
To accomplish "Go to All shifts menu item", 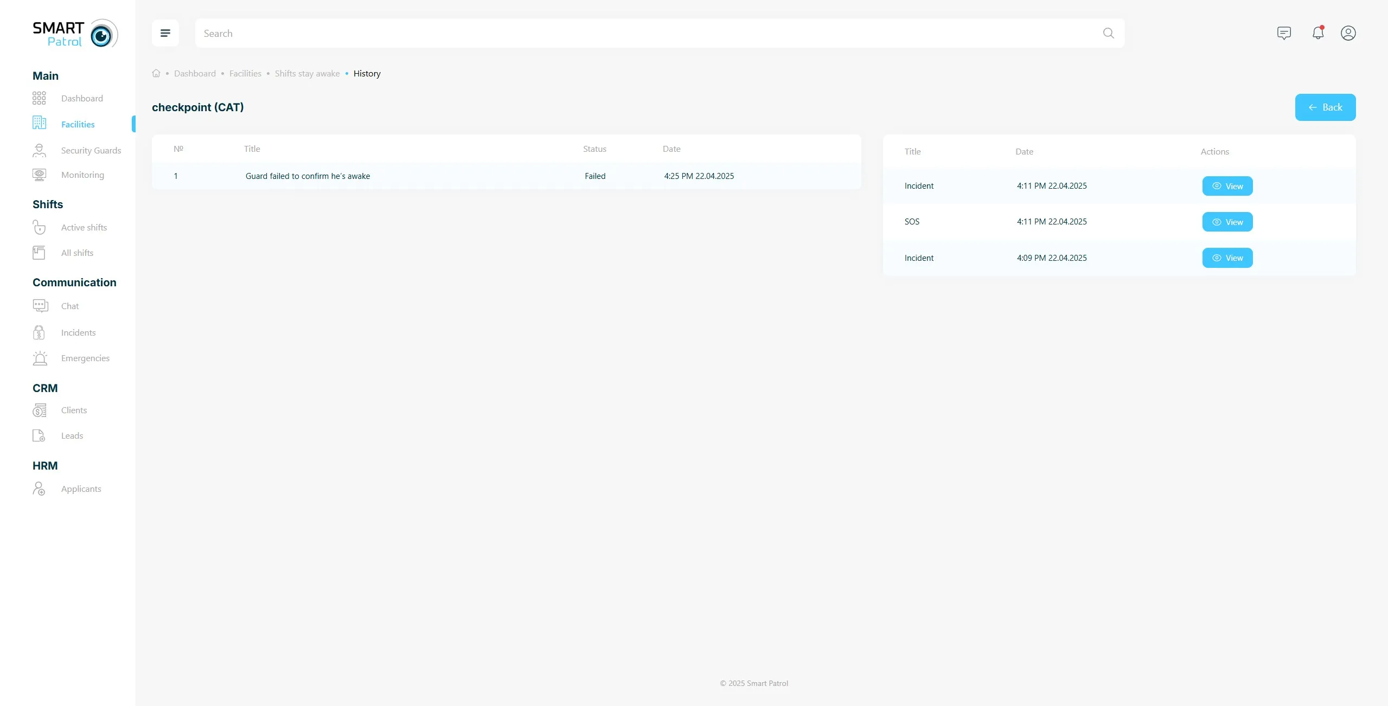I will pyautogui.click(x=77, y=253).
